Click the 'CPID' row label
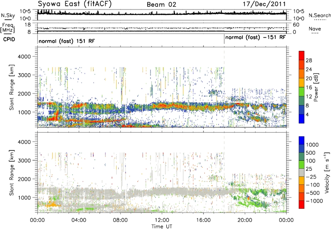Screen dimensions: 331x229 pyautogui.click(x=9, y=39)
